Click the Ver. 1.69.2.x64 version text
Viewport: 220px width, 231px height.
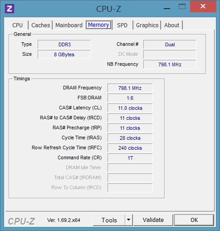pos(64,220)
